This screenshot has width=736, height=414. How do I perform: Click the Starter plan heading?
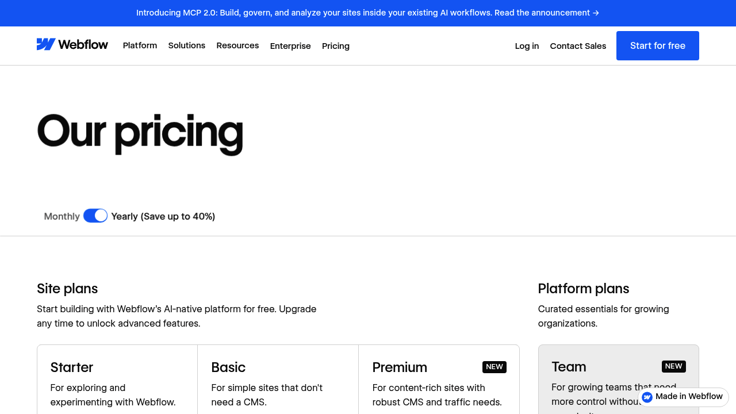tap(72, 367)
